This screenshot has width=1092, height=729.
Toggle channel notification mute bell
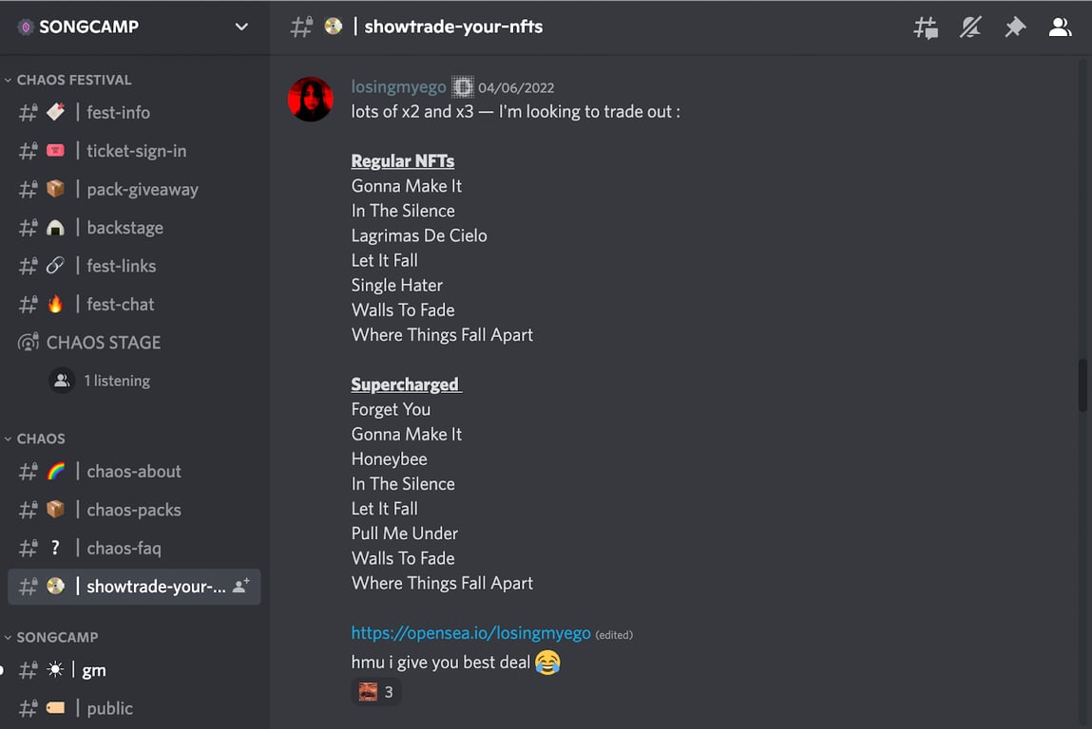tap(970, 28)
